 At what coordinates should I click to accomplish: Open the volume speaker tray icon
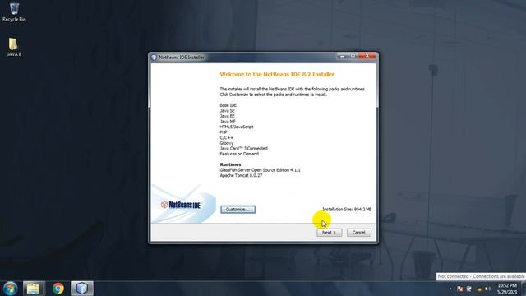click(x=487, y=289)
